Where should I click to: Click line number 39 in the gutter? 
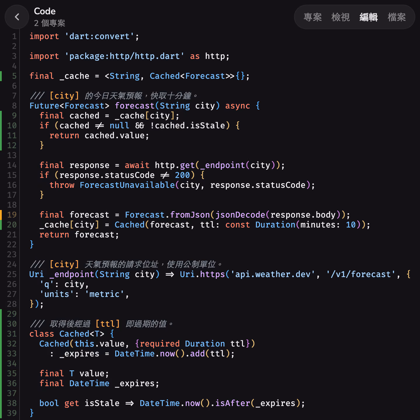(12, 413)
